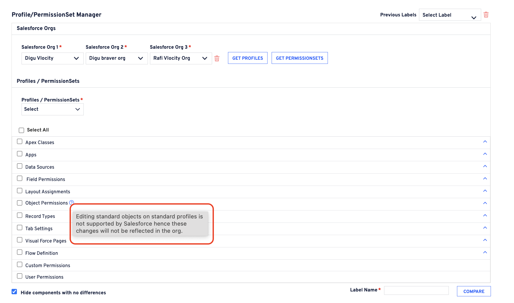Image resolution: width=514 pixels, height=303 pixels.
Task: Click the GET PROFILES button
Action: (248, 58)
